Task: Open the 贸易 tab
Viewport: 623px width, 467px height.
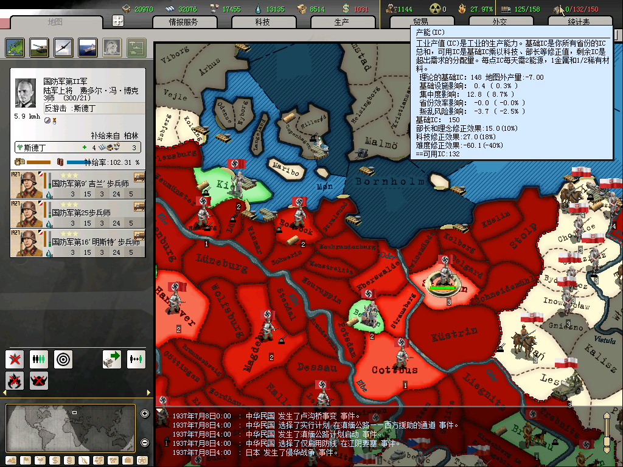Action: (x=421, y=22)
